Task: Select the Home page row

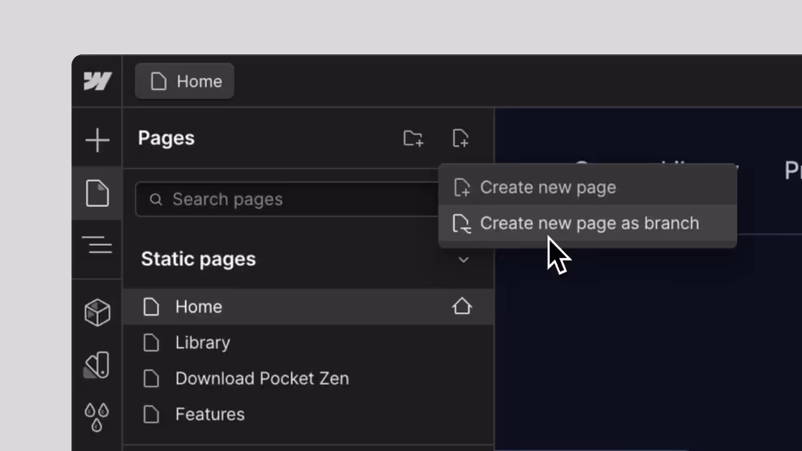Action: (x=308, y=307)
